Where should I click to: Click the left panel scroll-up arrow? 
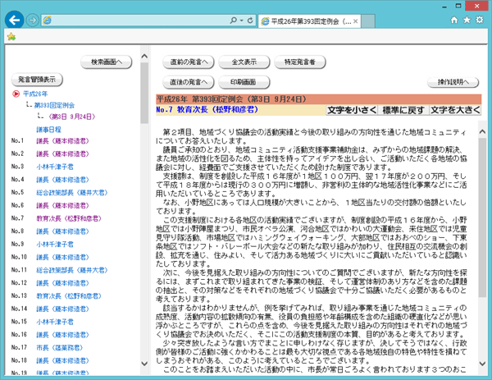pos(144,56)
